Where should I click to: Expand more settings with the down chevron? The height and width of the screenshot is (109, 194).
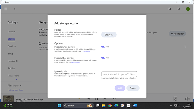[17, 79]
